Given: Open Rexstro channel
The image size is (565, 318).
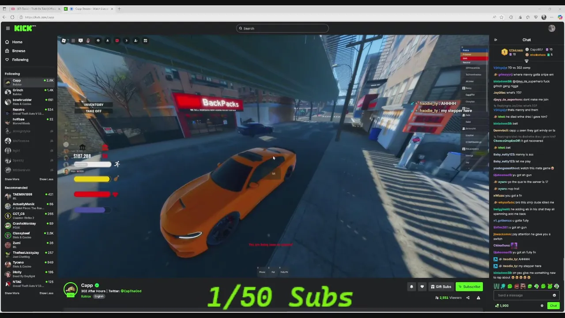Looking at the screenshot, I should click(x=29, y=111).
